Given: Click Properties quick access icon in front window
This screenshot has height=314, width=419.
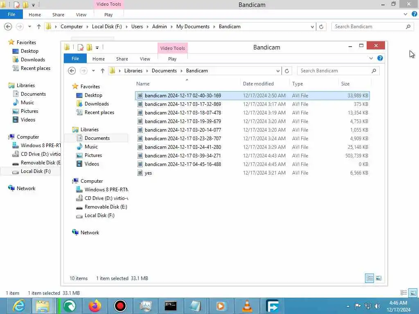Looking at the screenshot, I should (x=81, y=47).
